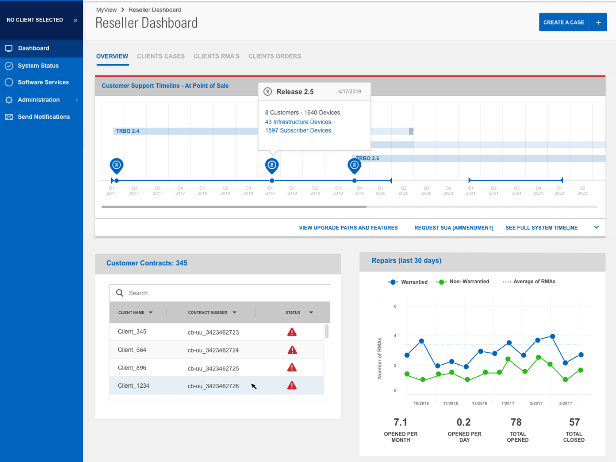This screenshot has width=616, height=462.
Task: Click the Administration gear icon
Action: coord(9,100)
